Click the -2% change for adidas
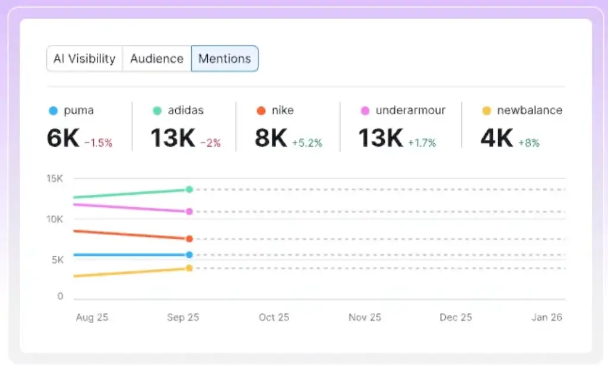The image size is (608, 370). pyautogui.click(x=211, y=143)
